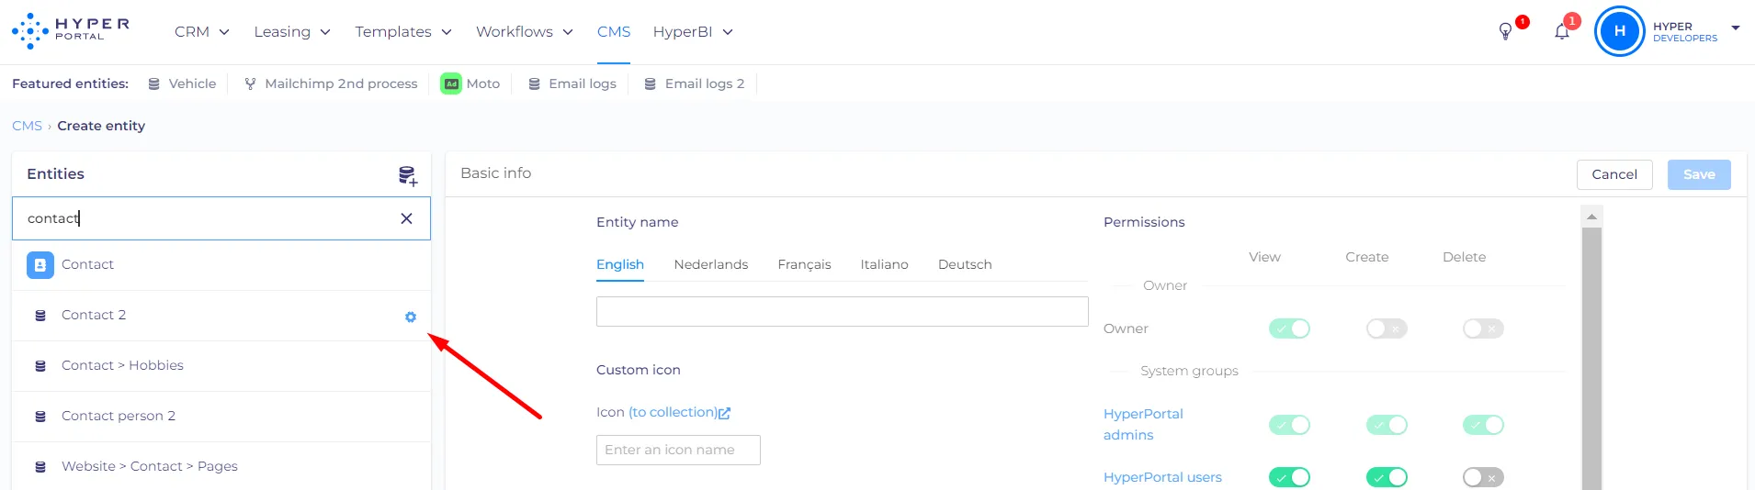The width and height of the screenshot is (1755, 490).
Task: Click the Cancel button
Action: [1614, 174]
